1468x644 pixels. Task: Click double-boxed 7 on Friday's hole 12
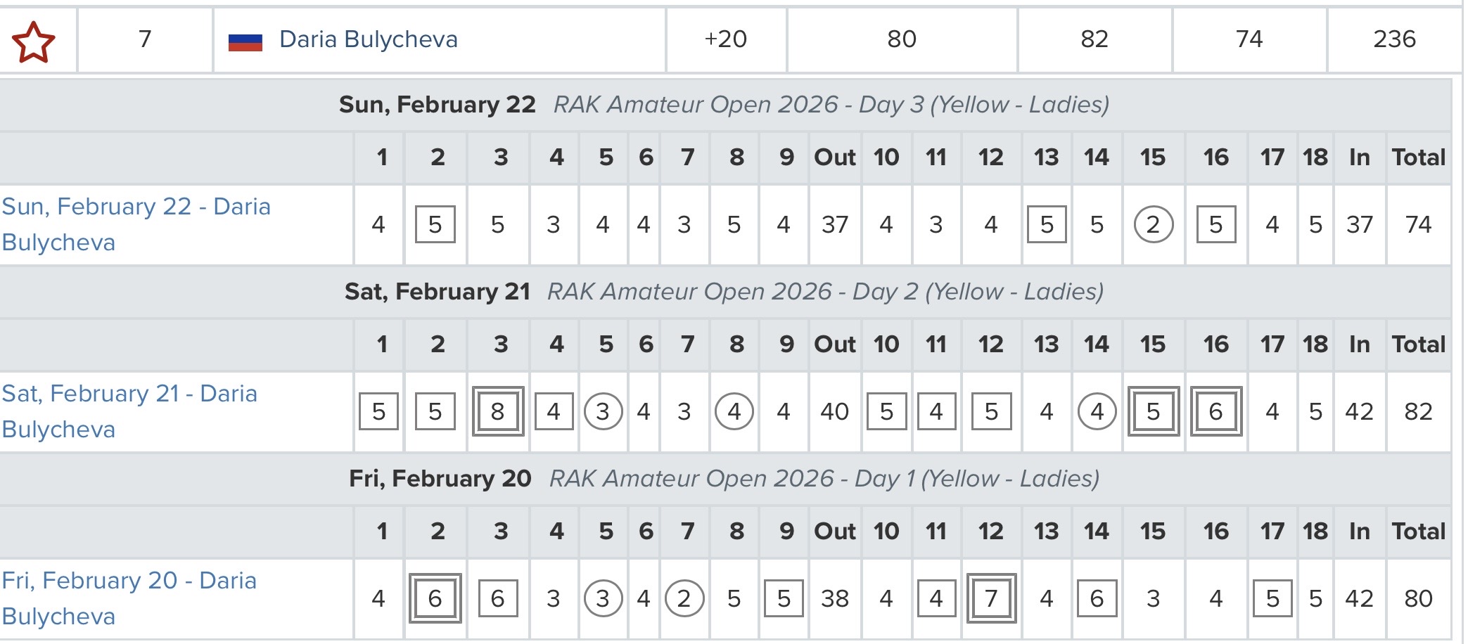pyautogui.click(x=991, y=598)
